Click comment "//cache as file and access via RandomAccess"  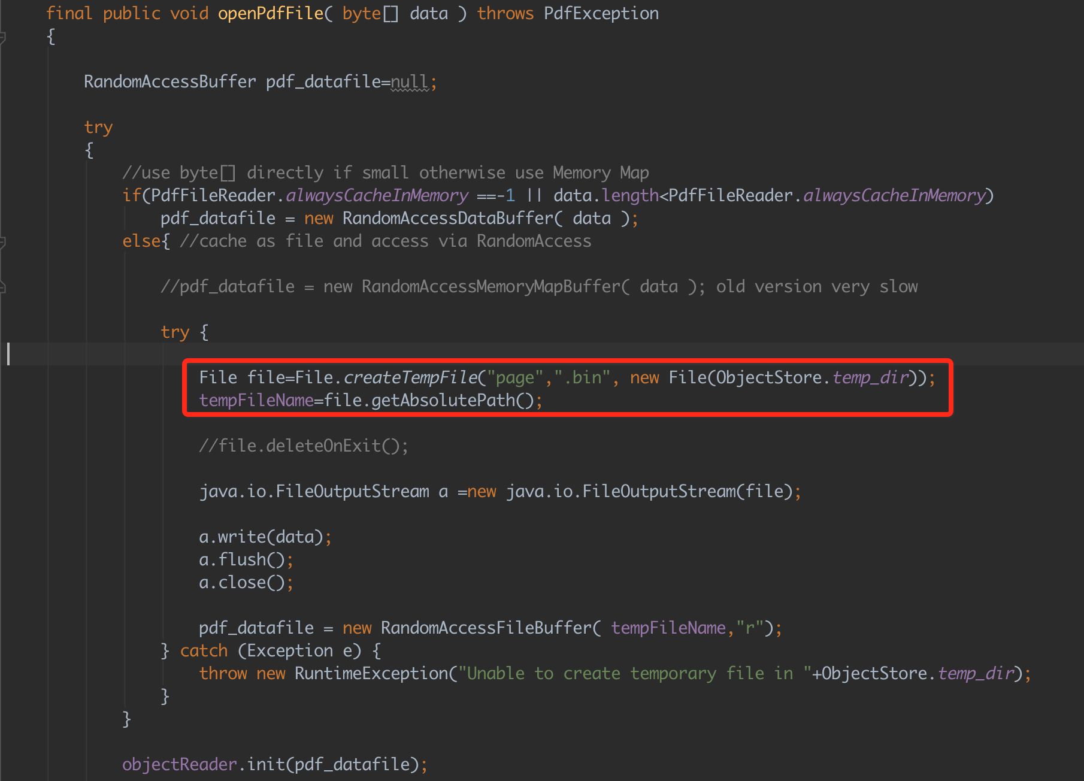(386, 241)
